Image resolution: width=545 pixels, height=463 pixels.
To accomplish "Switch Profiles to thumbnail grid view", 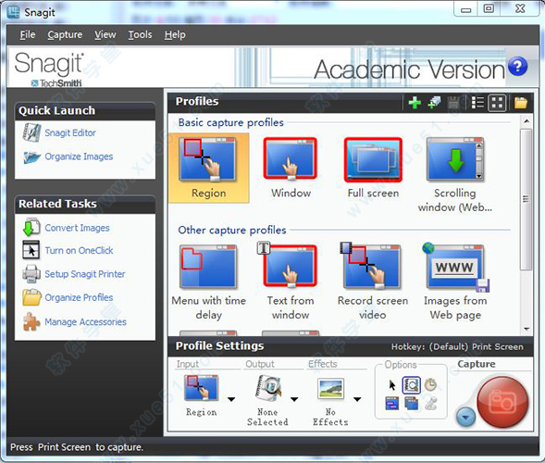I will coord(497,103).
